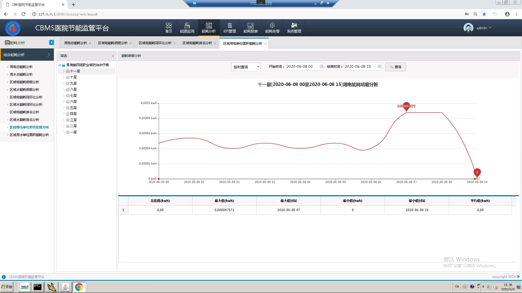The height and width of the screenshot is (293, 522).
Task: Select 六层 floor in tree
Action: tap(73, 102)
